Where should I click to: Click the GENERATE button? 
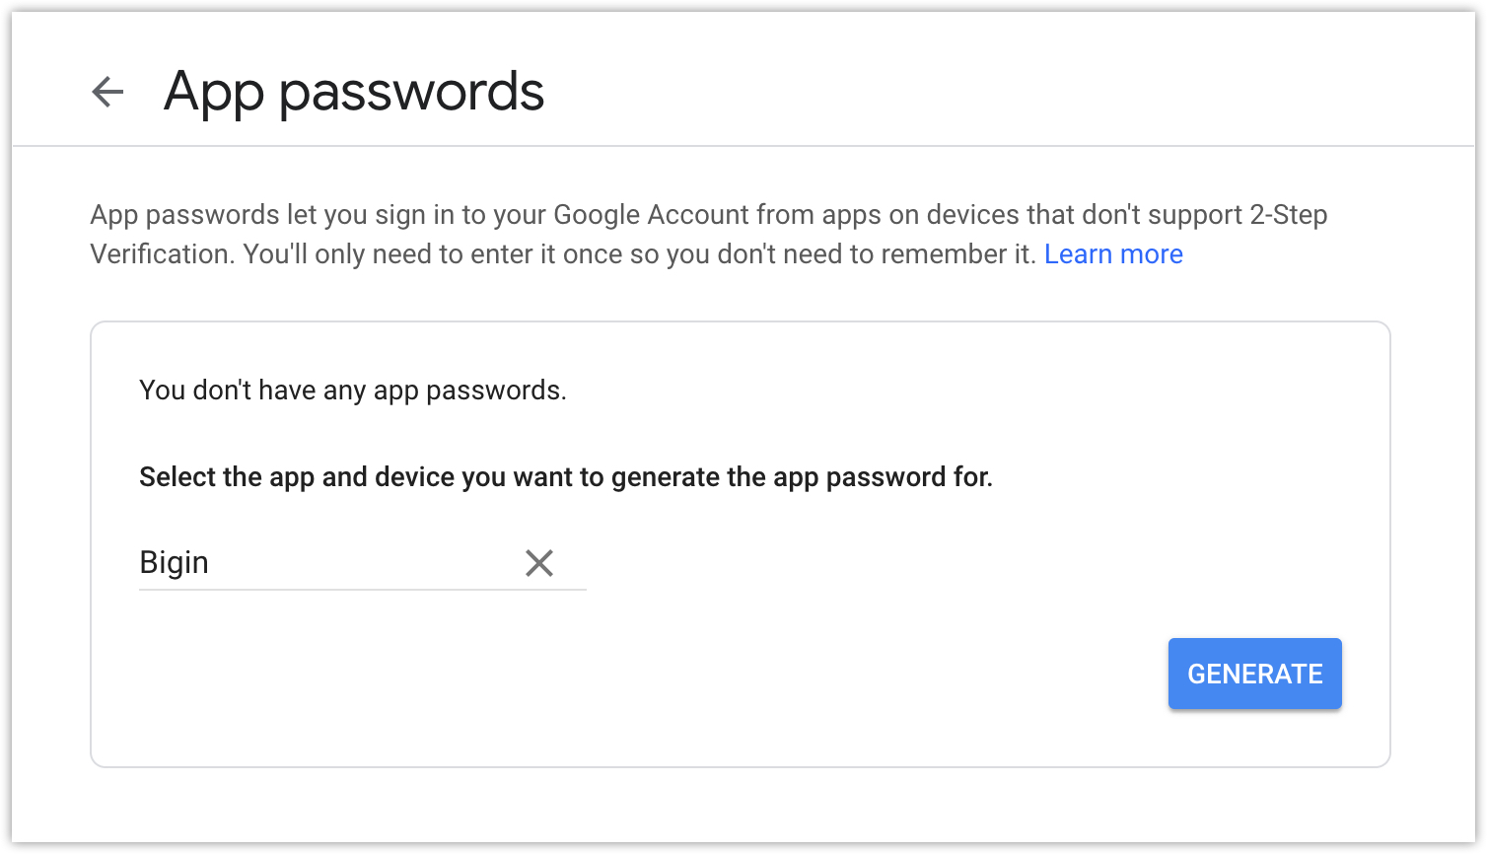point(1254,674)
